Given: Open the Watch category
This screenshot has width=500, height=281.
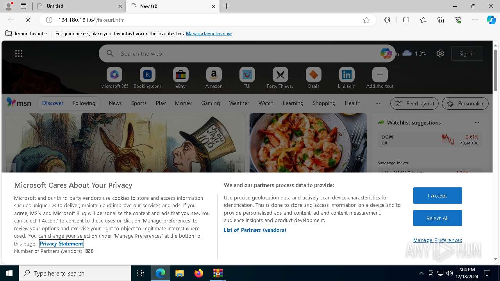Looking at the screenshot, I should tap(266, 103).
